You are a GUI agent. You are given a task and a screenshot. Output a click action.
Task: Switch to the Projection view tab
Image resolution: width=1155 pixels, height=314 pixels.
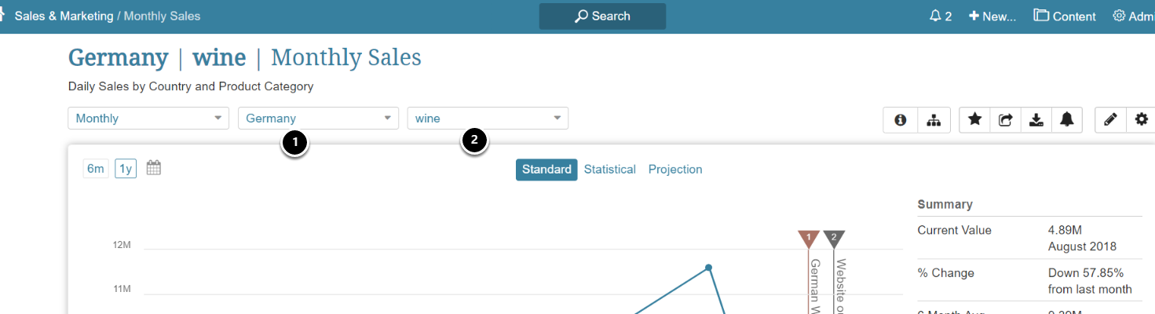(675, 170)
